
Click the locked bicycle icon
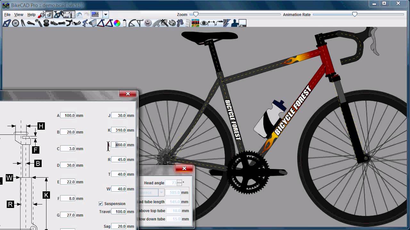click(58, 15)
